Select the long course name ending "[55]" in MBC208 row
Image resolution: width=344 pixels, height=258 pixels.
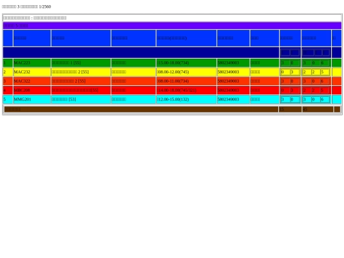[x=75, y=90]
